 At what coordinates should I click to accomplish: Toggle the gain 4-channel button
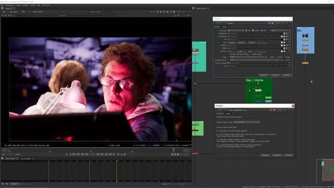pos(287,42)
